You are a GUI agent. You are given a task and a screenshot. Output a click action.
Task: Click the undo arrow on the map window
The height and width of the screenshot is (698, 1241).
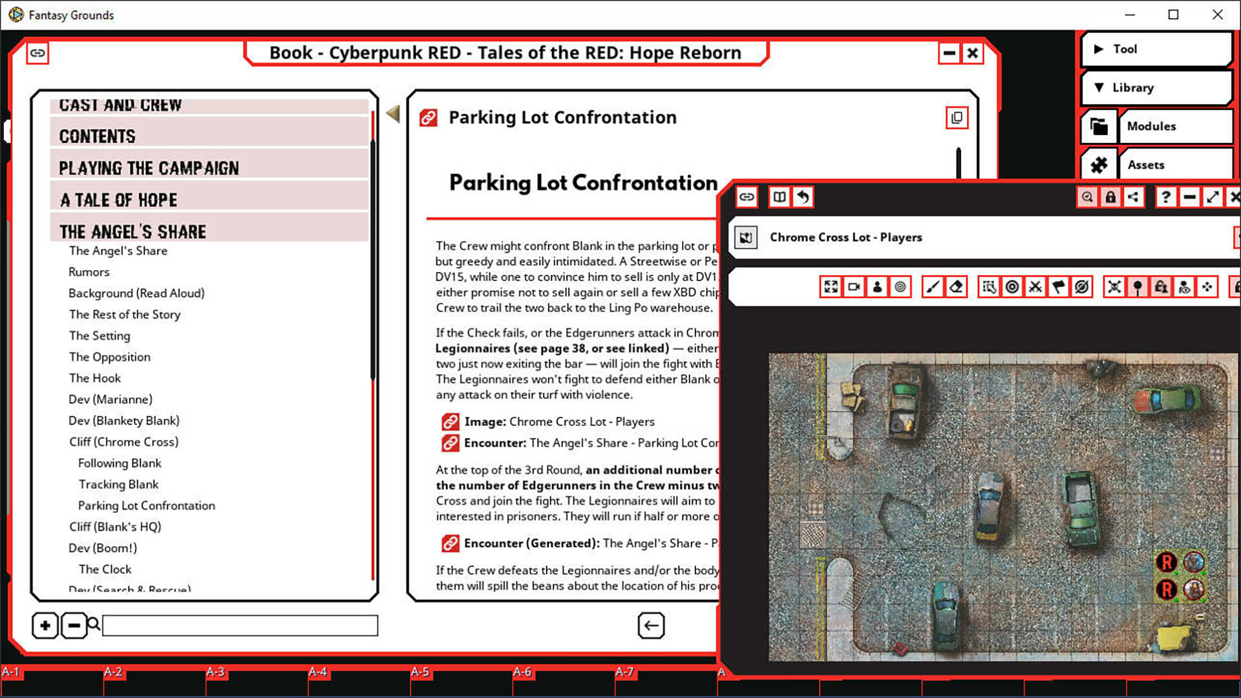pyautogui.click(x=803, y=197)
